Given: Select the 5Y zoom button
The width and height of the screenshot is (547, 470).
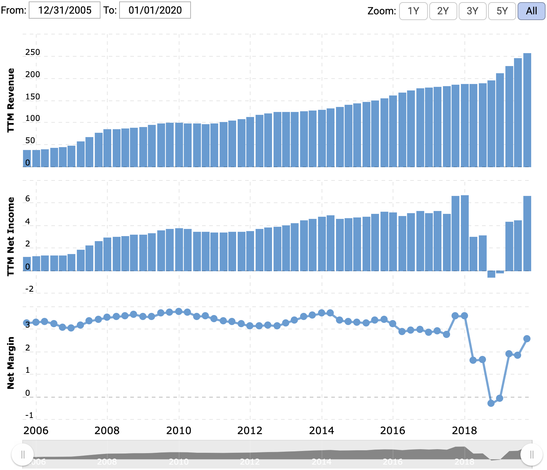Looking at the screenshot, I should (x=502, y=11).
